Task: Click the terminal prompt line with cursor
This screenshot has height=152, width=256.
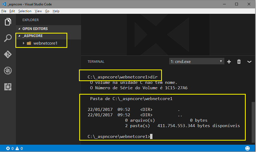Action: [x=120, y=136]
